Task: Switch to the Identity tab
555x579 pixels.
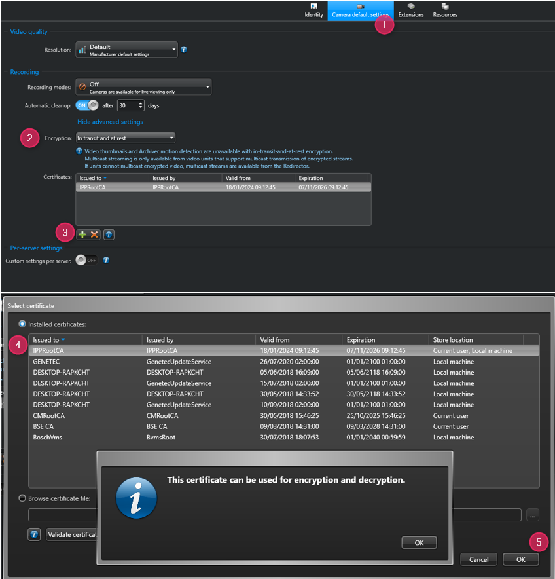Action: pyautogui.click(x=314, y=10)
